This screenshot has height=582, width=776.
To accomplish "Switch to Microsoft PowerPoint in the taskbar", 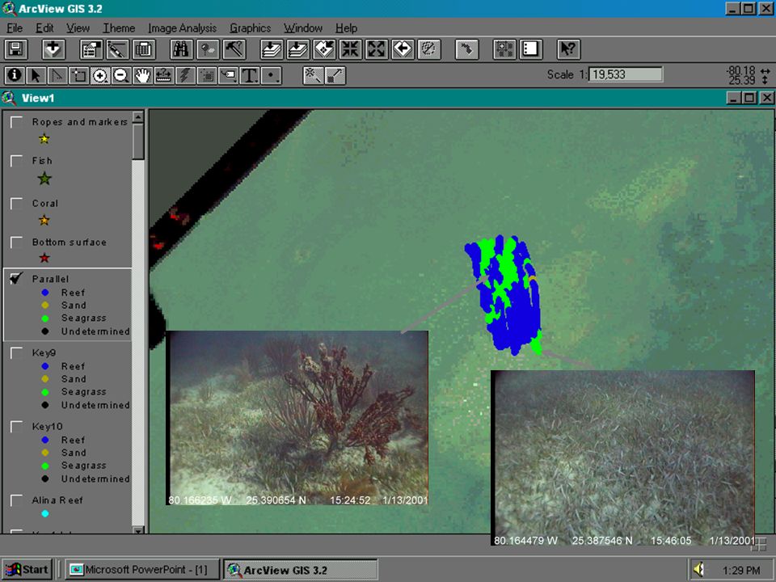I will [141, 570].
